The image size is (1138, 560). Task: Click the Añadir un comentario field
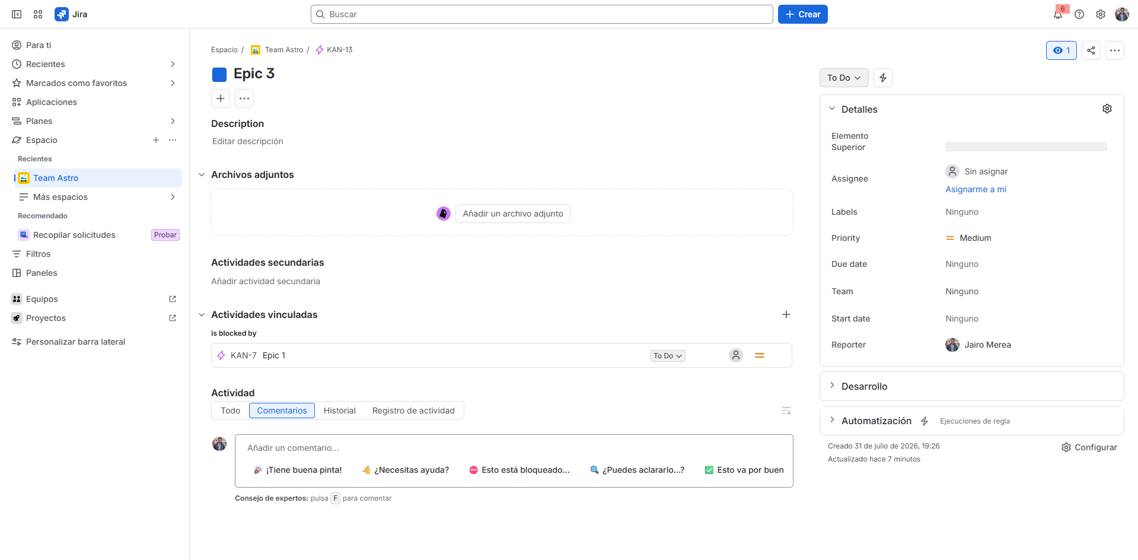514,448
